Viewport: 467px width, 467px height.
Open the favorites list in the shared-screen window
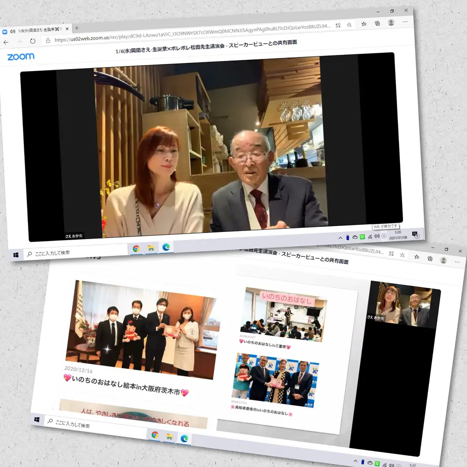pos(416,256)
